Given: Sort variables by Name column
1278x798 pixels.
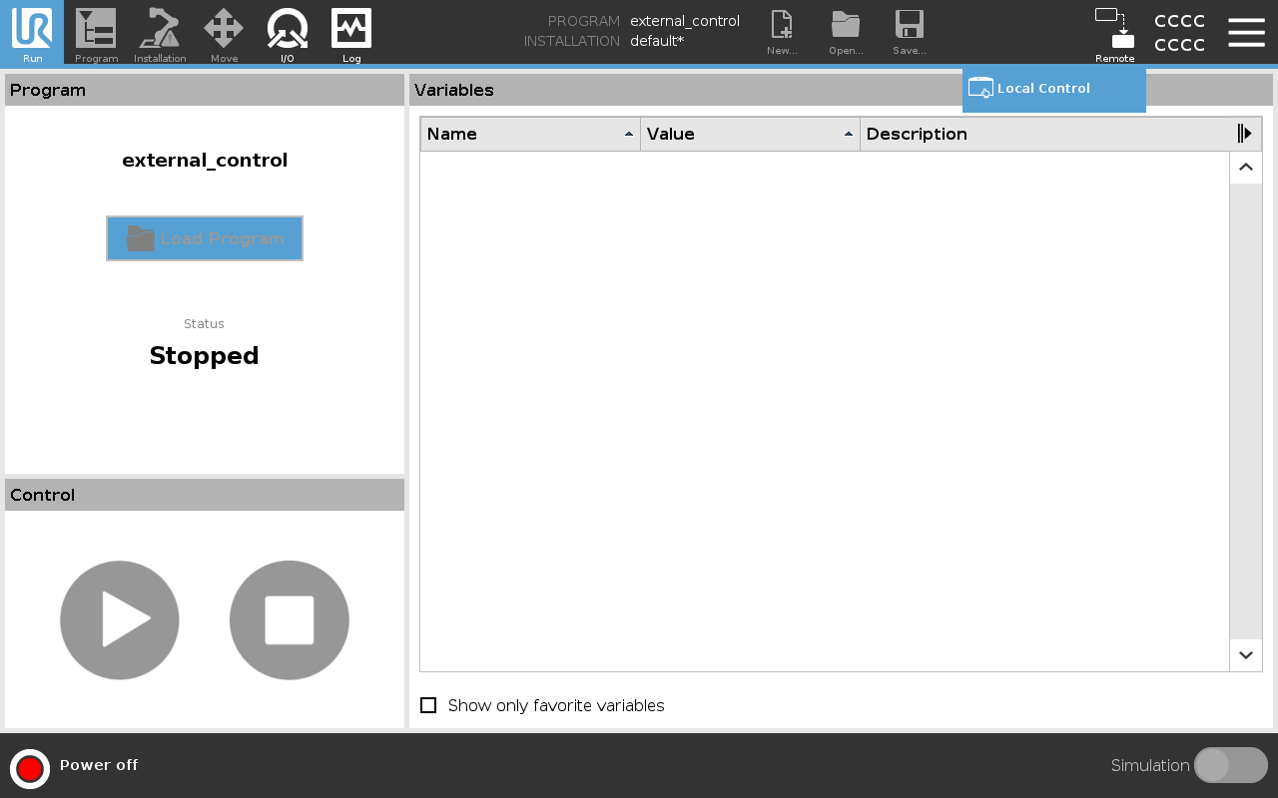Looking at the screenshot, I should 530,134.
